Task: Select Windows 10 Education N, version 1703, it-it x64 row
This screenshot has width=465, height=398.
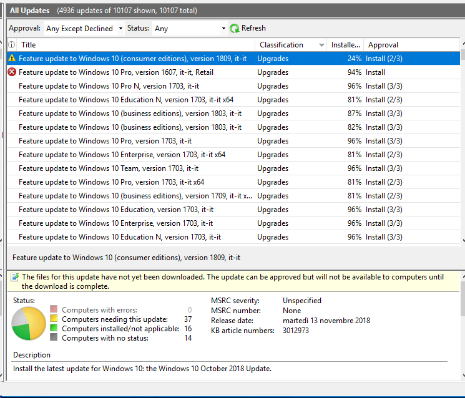Action: (x=233, y=100)
